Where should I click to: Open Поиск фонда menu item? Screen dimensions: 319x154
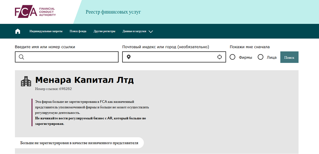point(78,31)
